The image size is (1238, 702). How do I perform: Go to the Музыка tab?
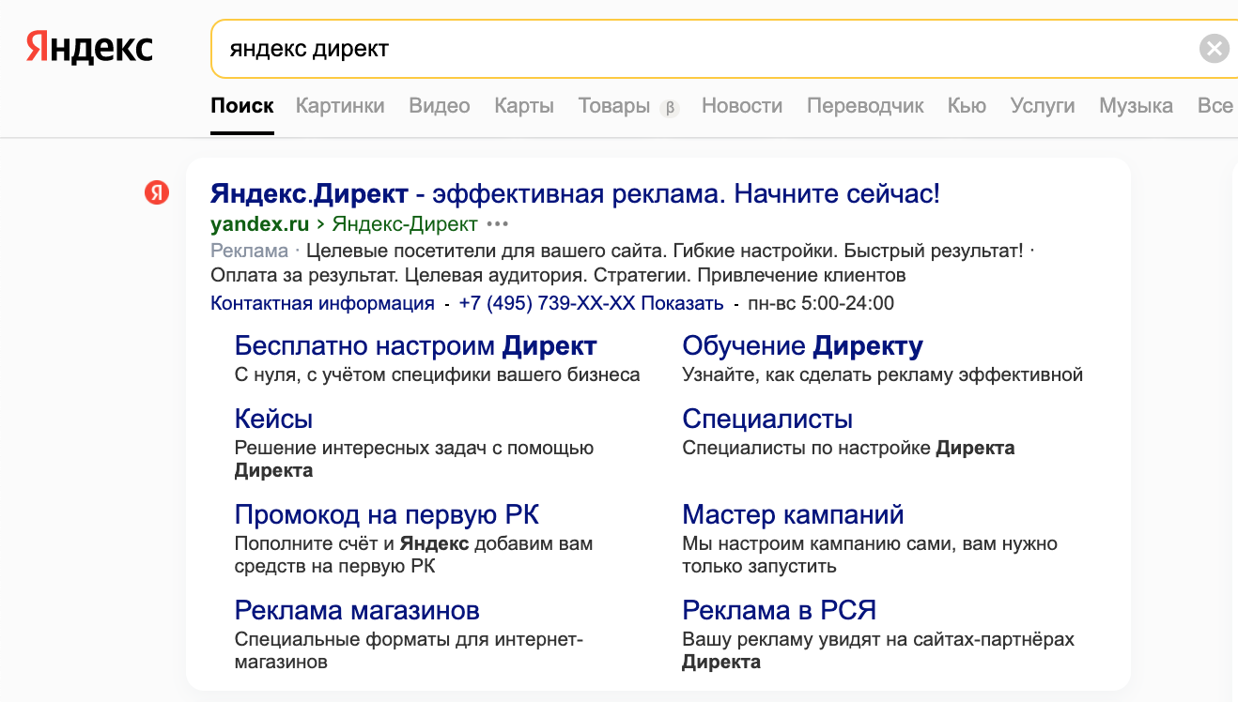[x=1137, y=106]
